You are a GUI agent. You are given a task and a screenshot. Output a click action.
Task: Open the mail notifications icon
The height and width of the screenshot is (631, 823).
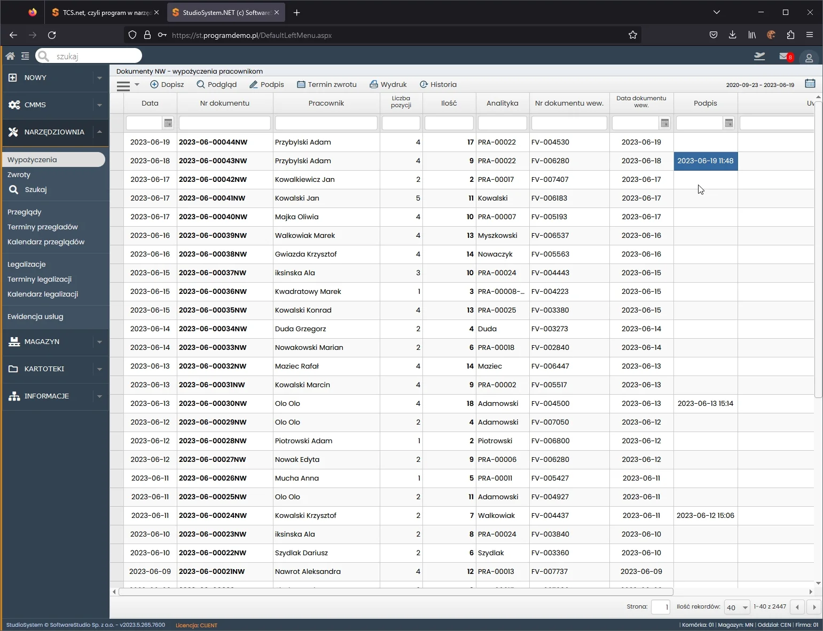785,57
